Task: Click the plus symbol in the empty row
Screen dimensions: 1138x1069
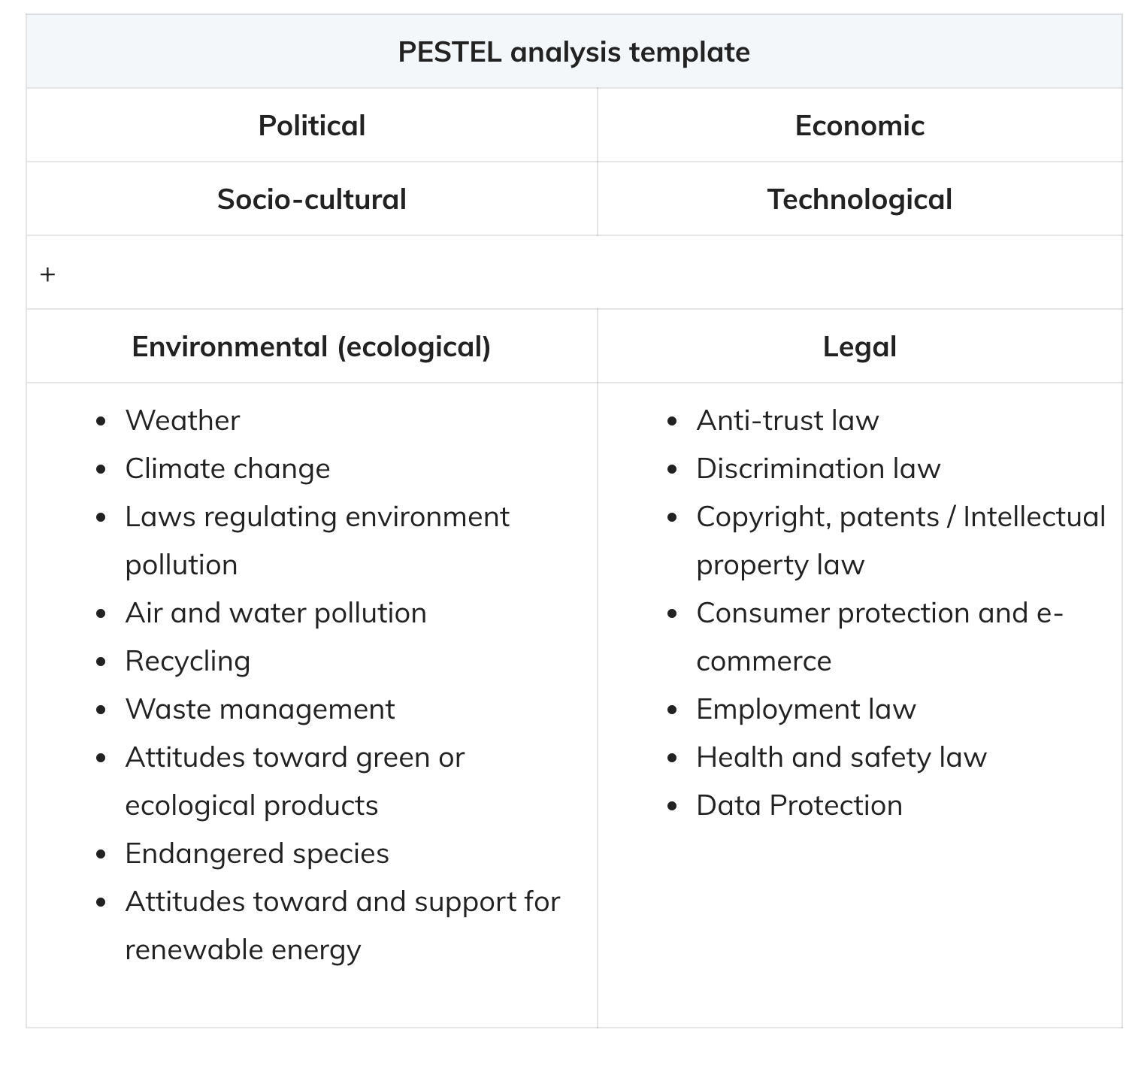Action: click(47, 274)
